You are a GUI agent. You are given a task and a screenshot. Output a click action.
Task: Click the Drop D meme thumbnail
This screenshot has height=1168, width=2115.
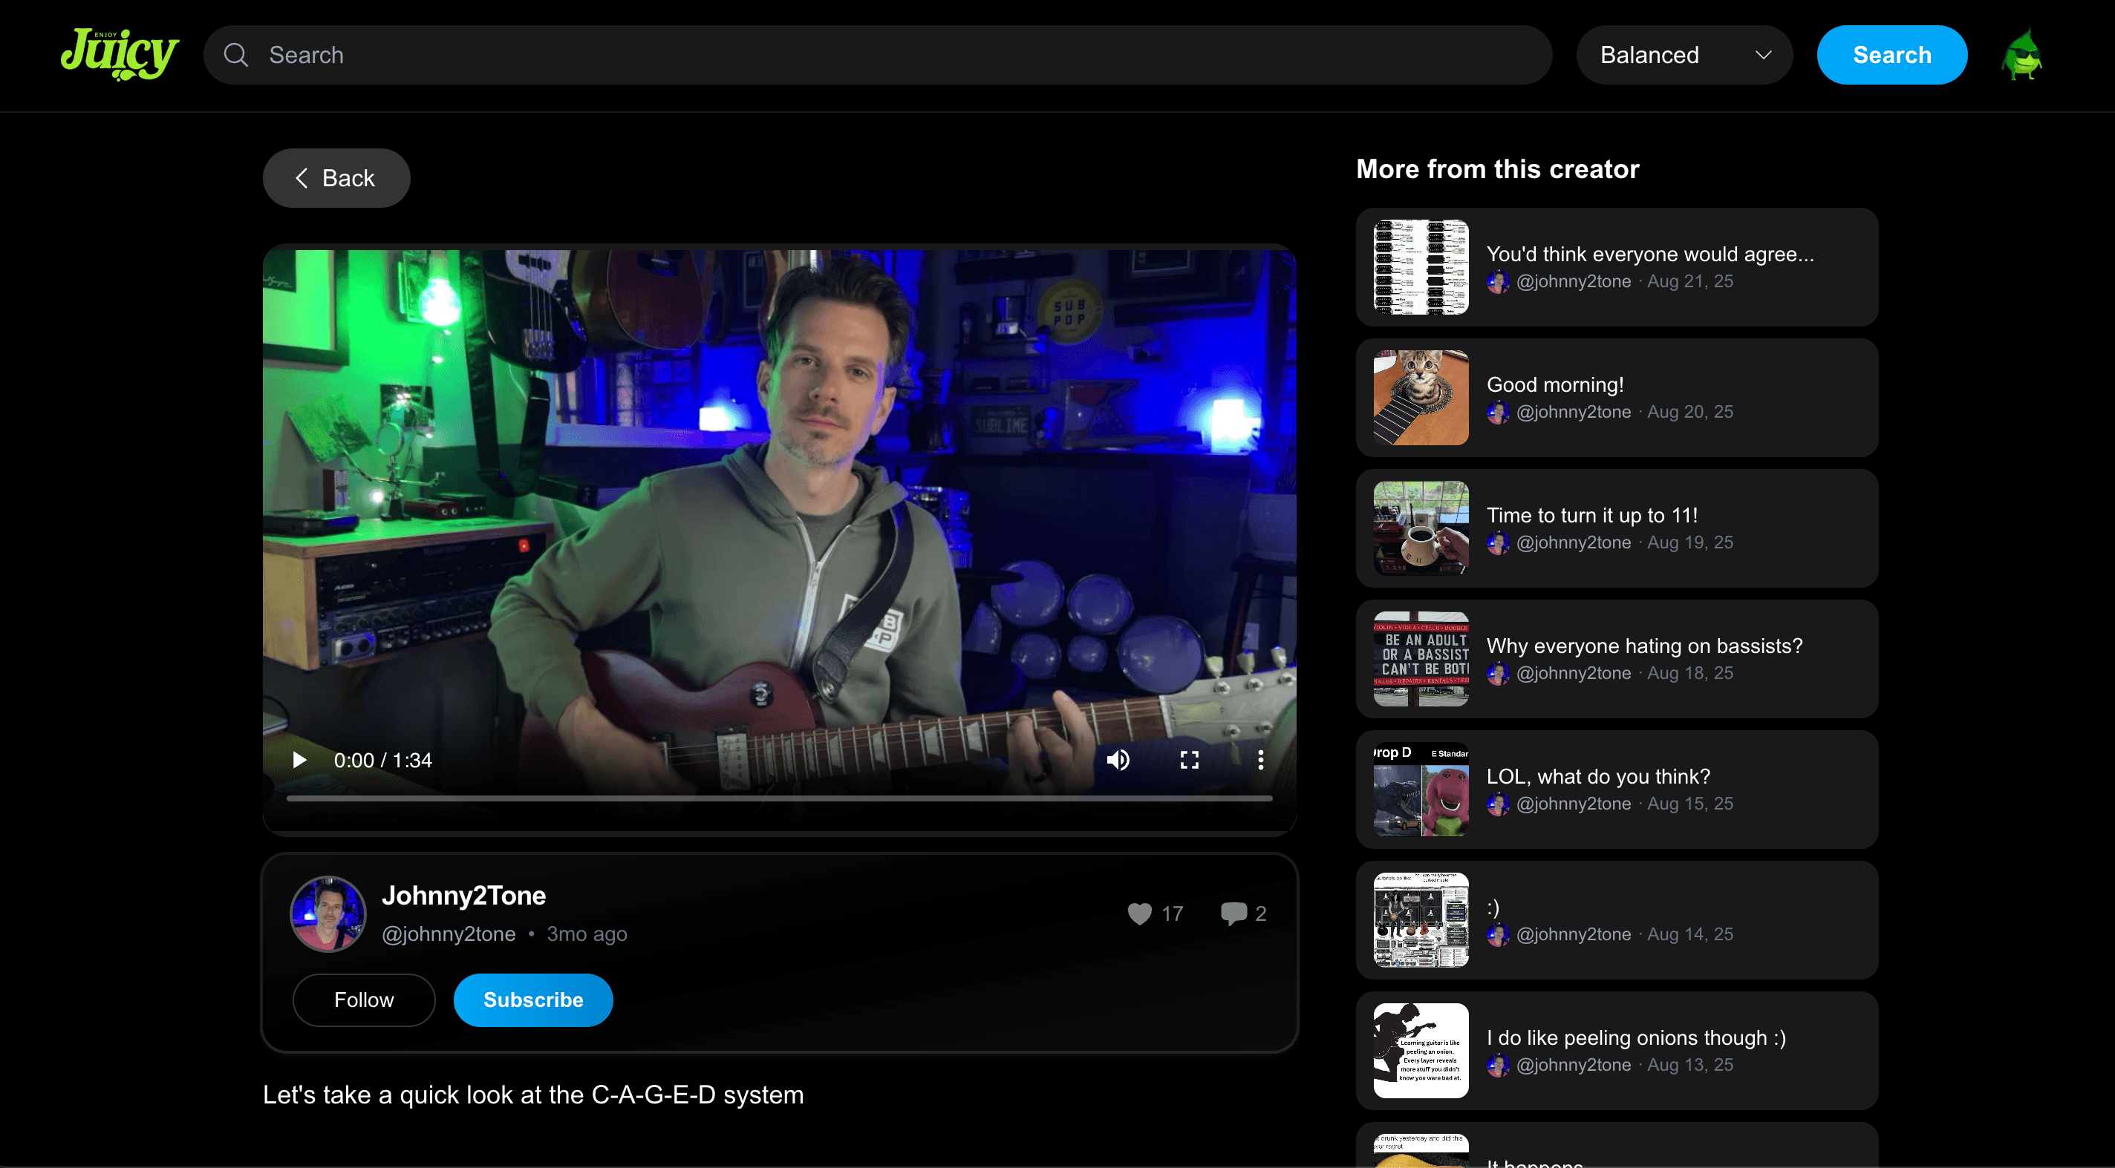(x=1421, y=789)
